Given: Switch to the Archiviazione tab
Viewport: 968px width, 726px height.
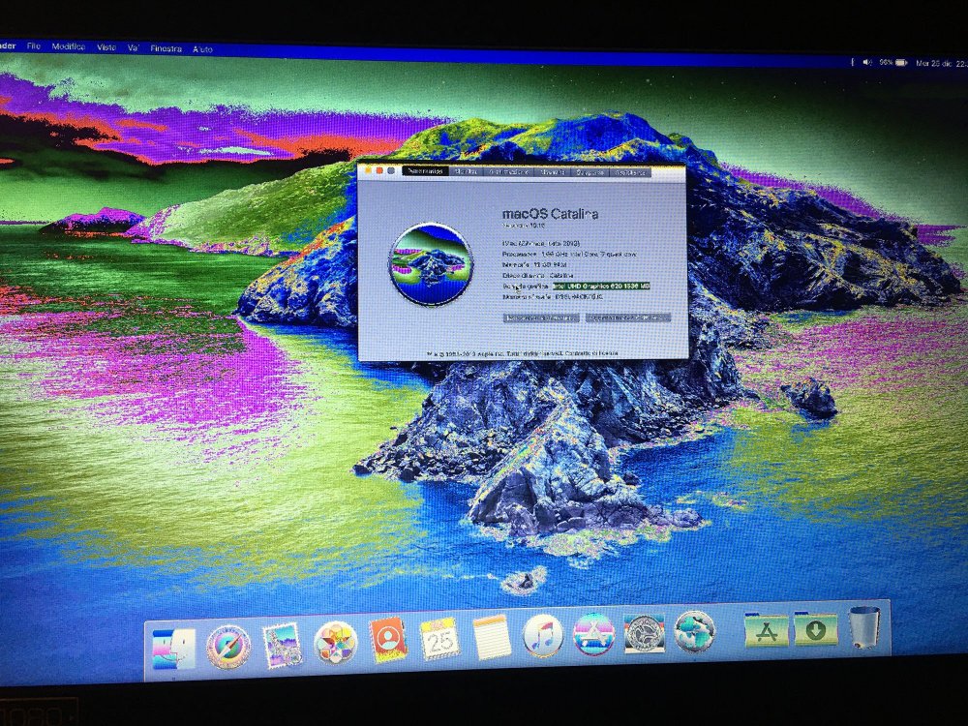Looking at the screenshot, I should [509, 171].
